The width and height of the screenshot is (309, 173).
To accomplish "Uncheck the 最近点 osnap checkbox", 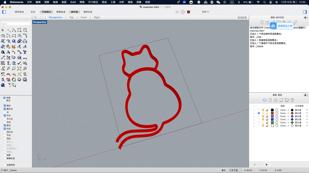I will [5, 109].
